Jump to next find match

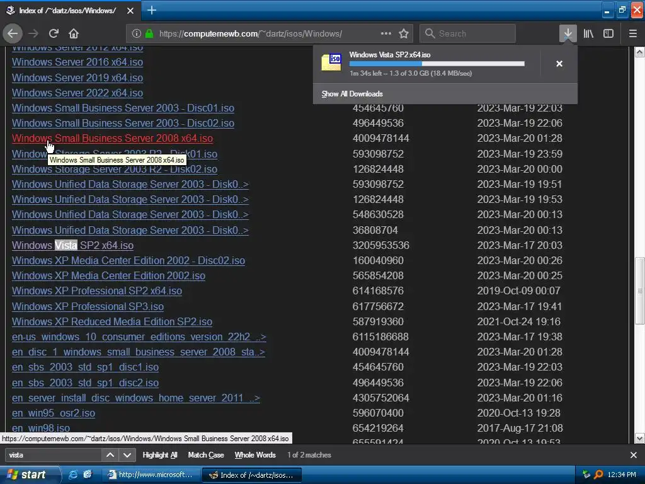[127, 455]
